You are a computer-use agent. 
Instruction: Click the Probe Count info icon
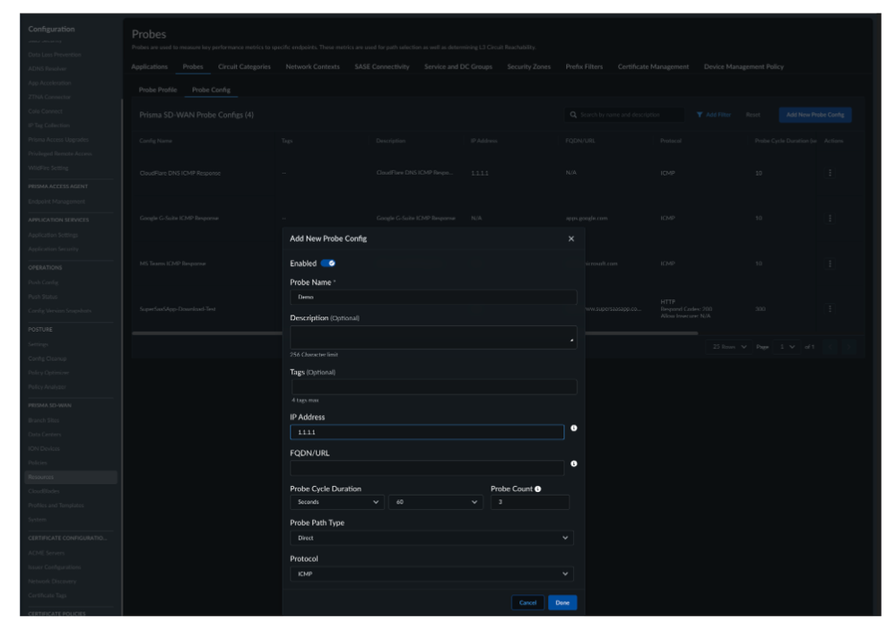538,488
